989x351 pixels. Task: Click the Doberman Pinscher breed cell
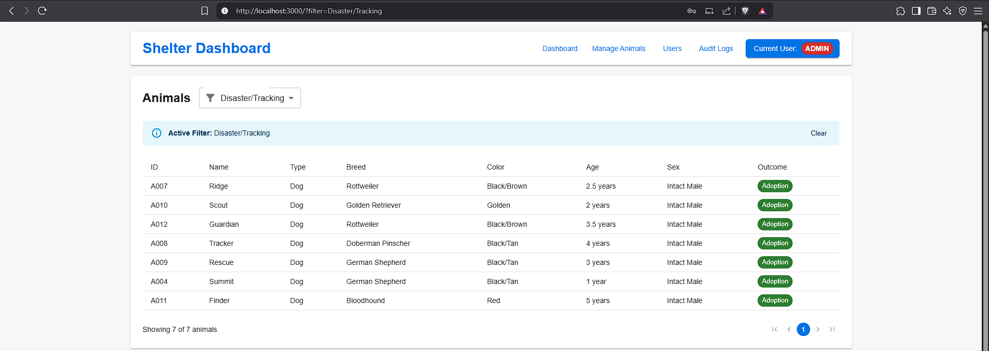tap(378, 243)
